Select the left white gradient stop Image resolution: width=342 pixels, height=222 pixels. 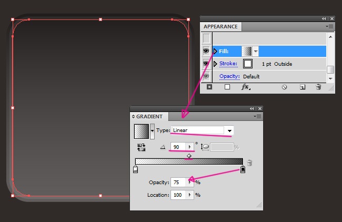tap(135, 169)
